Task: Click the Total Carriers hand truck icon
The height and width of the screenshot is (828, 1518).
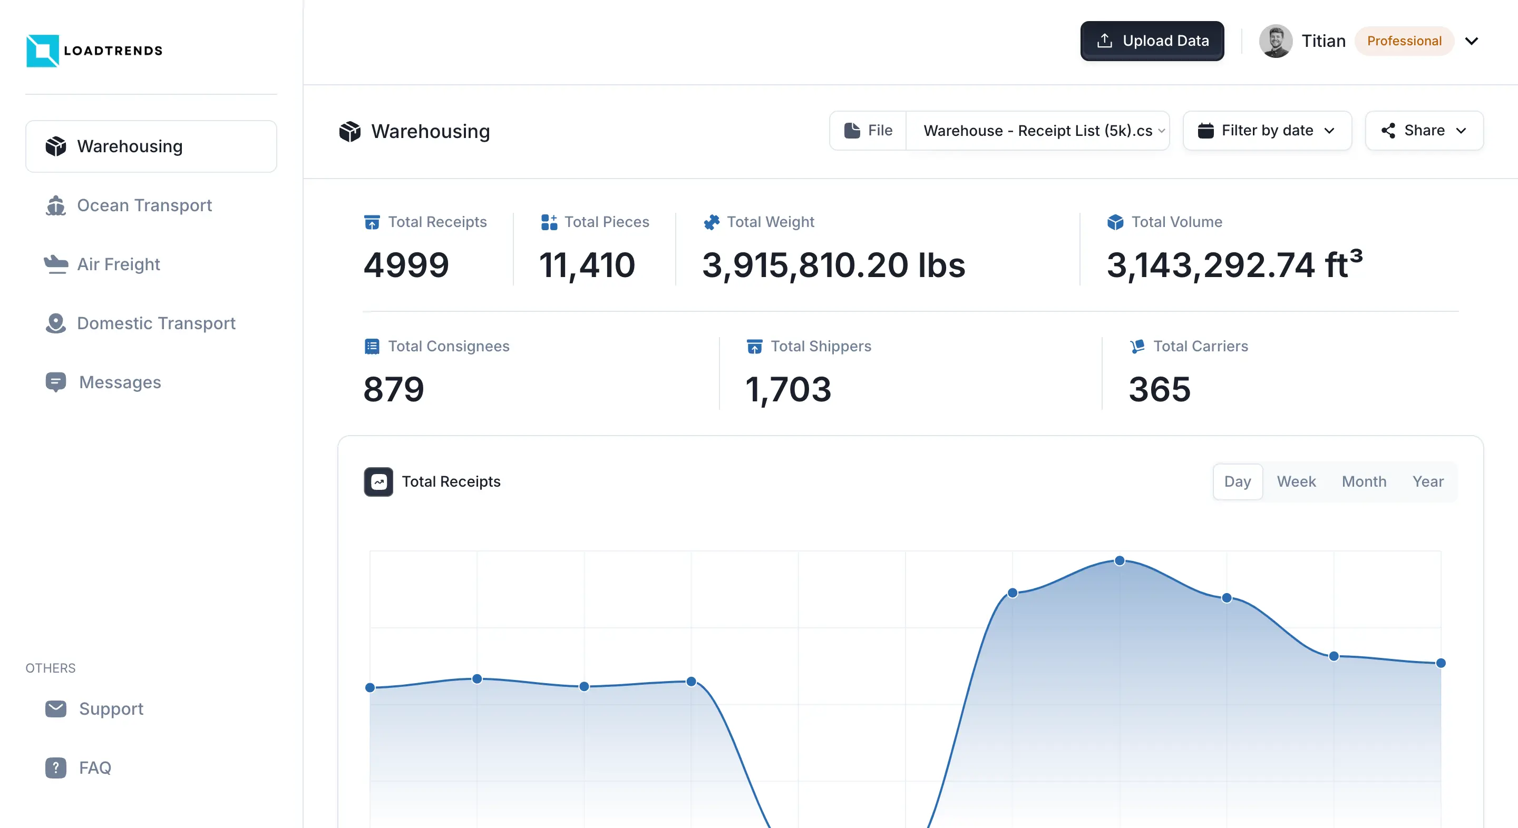Action: click(1137, 346)
